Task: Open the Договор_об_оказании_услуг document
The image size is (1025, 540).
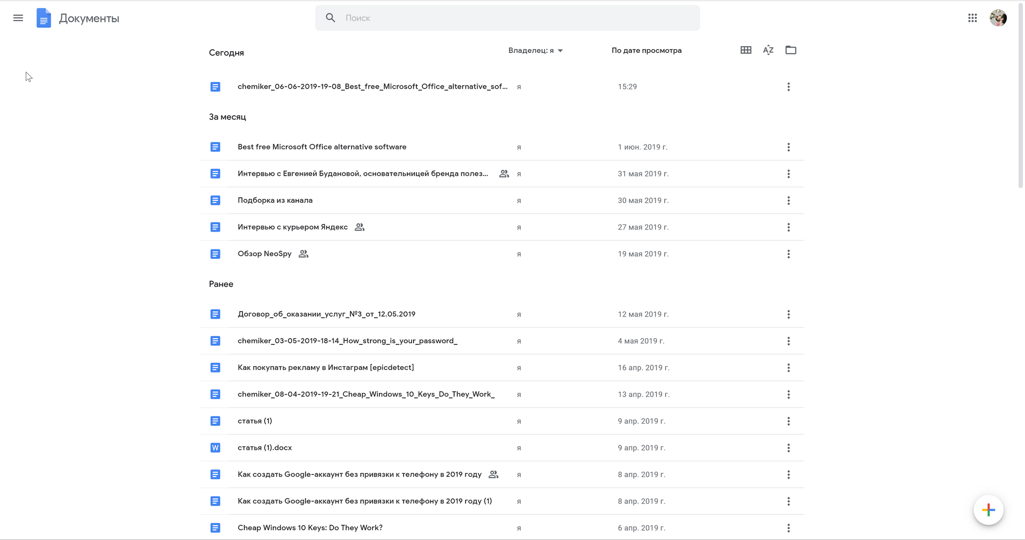Action: click(x=326, y=314)
